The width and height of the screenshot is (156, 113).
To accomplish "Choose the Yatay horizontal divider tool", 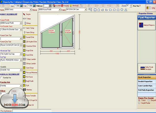I will point(27,19).
